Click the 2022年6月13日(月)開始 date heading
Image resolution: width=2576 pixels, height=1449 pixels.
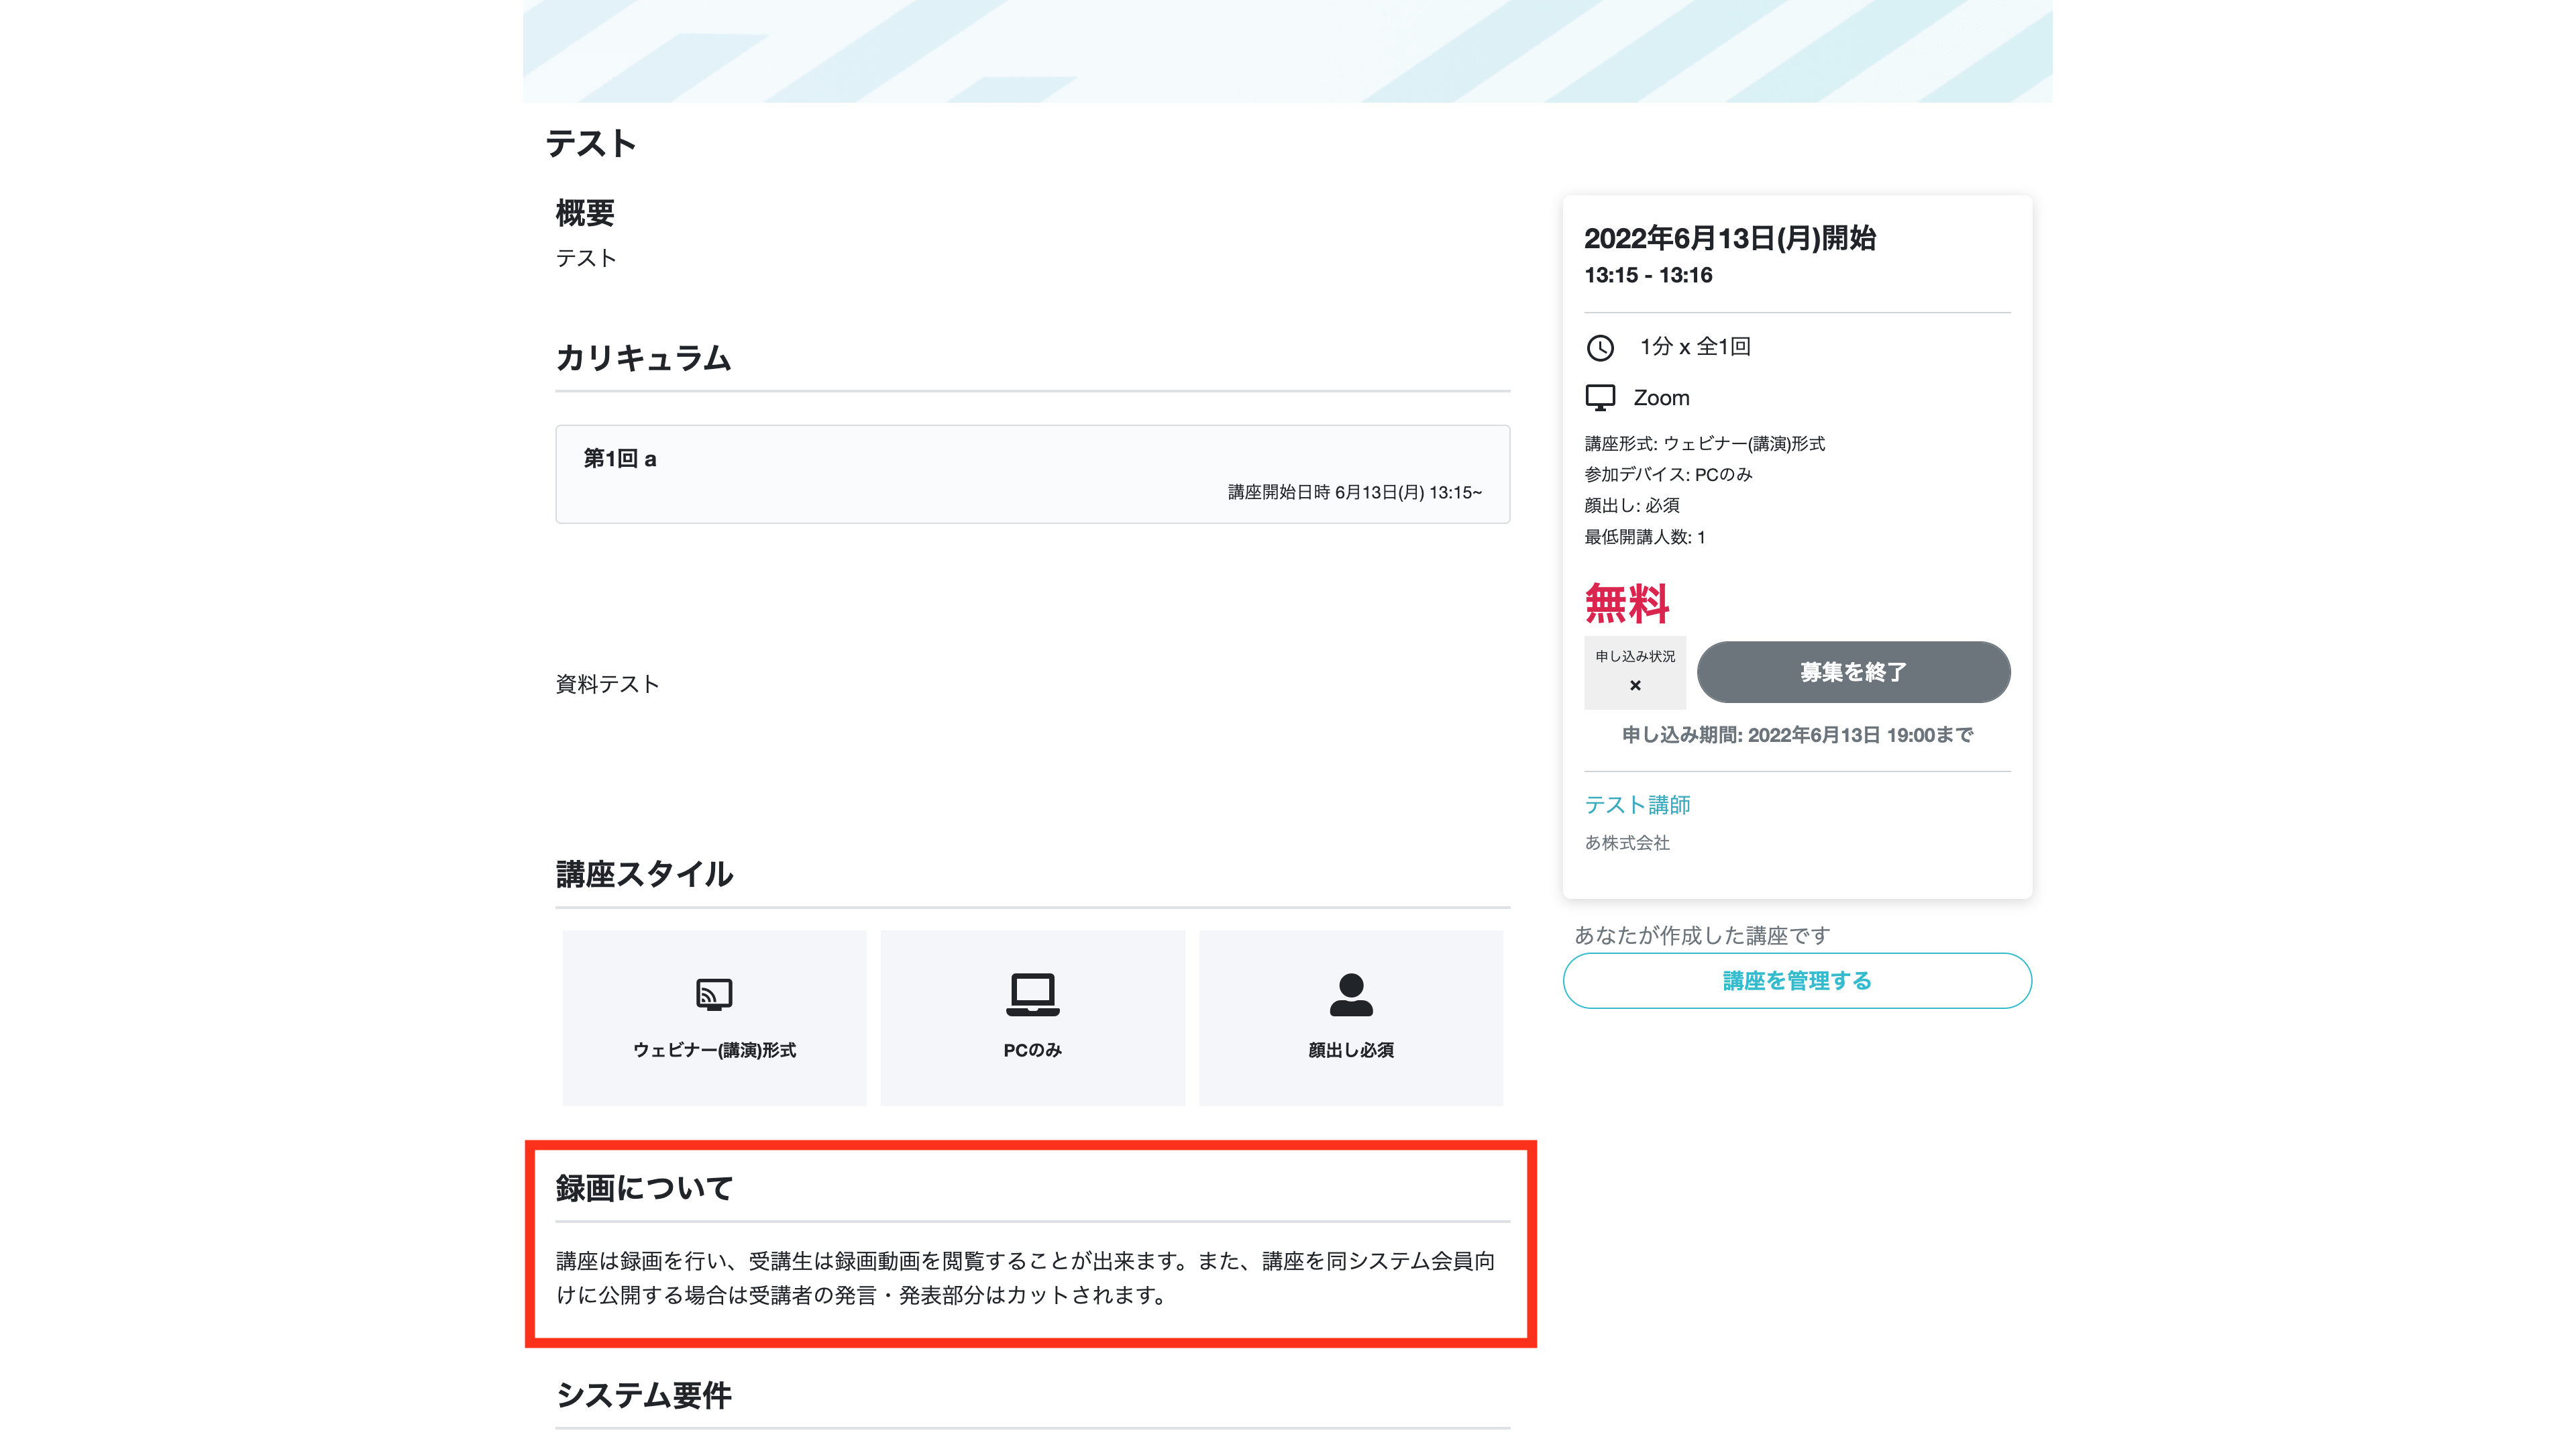[1730, 238]
